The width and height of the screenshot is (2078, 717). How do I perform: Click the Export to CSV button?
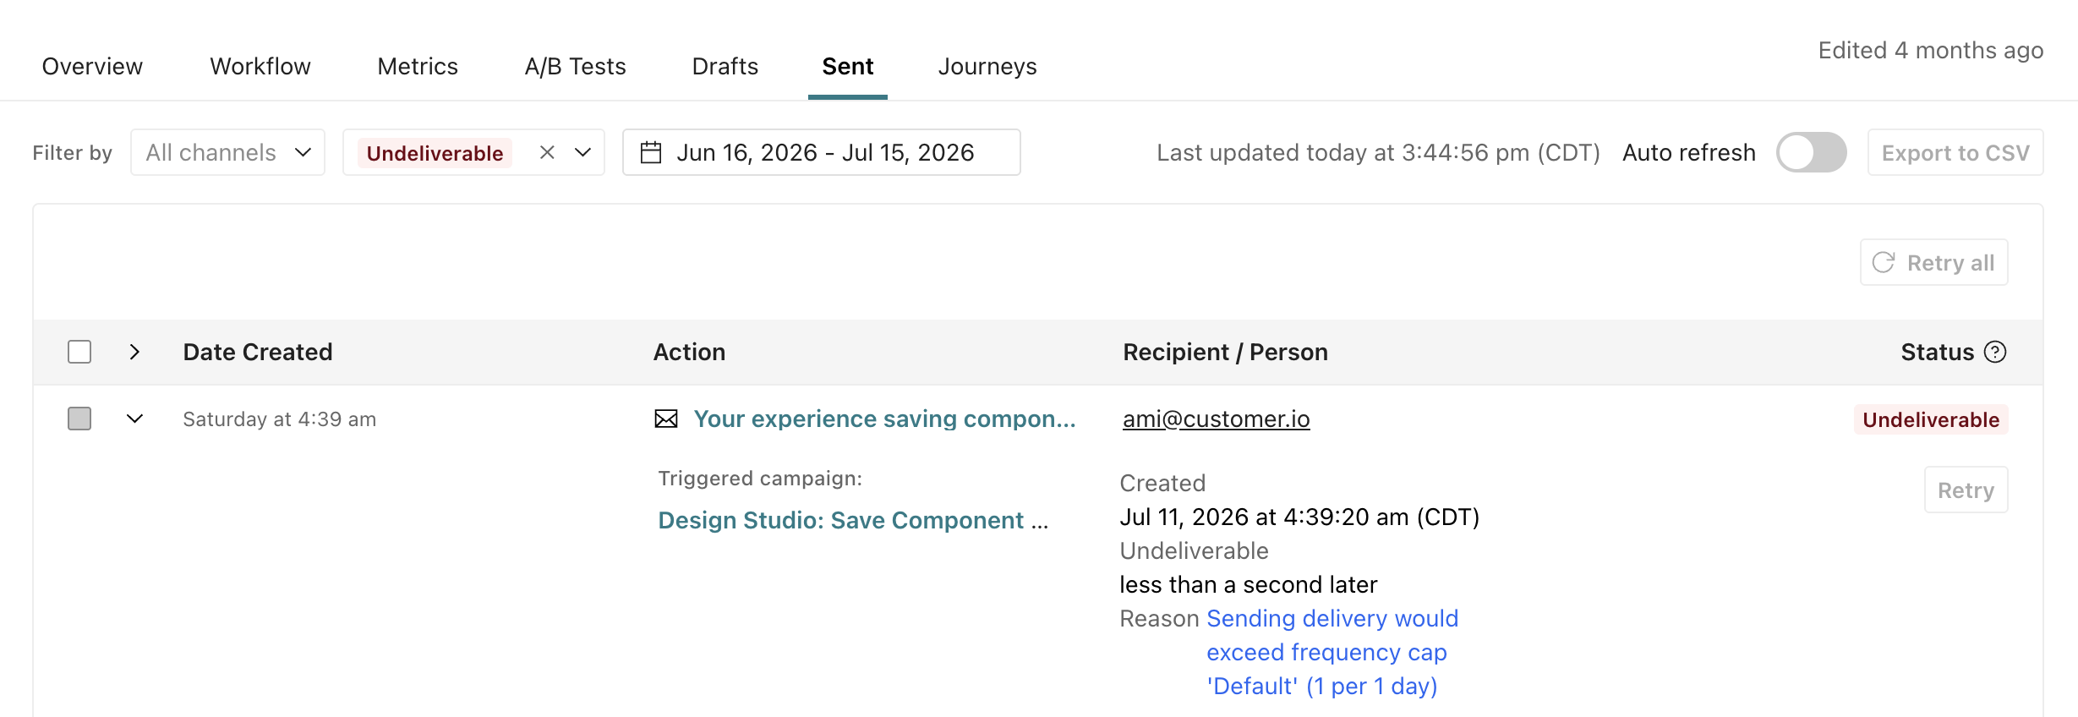click(x=1955, y=153)
